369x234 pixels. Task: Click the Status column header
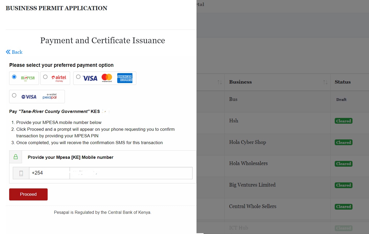343,82
